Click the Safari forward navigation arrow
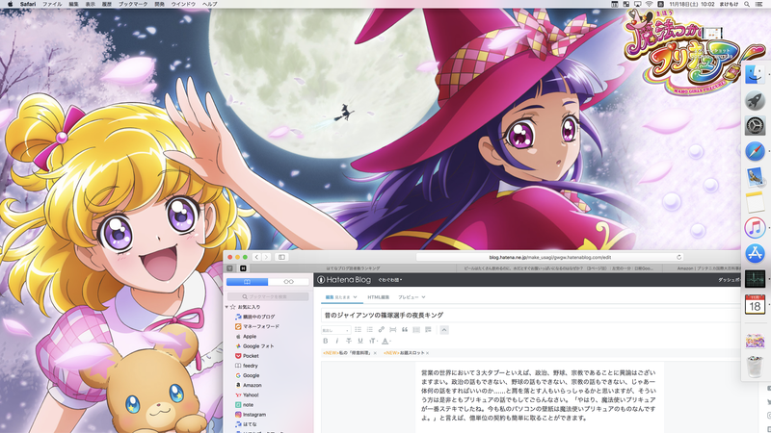This screenshot has height=433, width=771. coord(266,257)
